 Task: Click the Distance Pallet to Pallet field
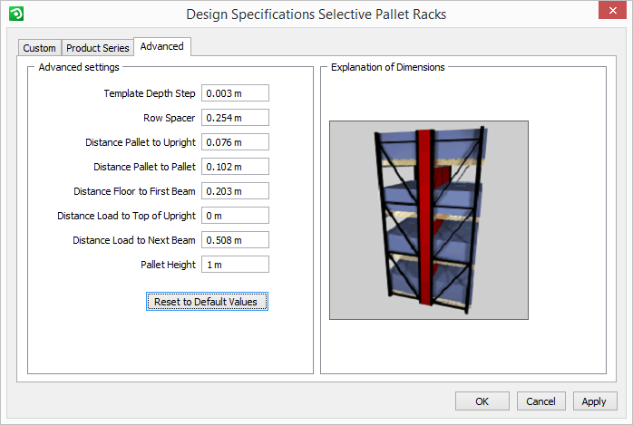pyautogui.click(x=235, y=167)
